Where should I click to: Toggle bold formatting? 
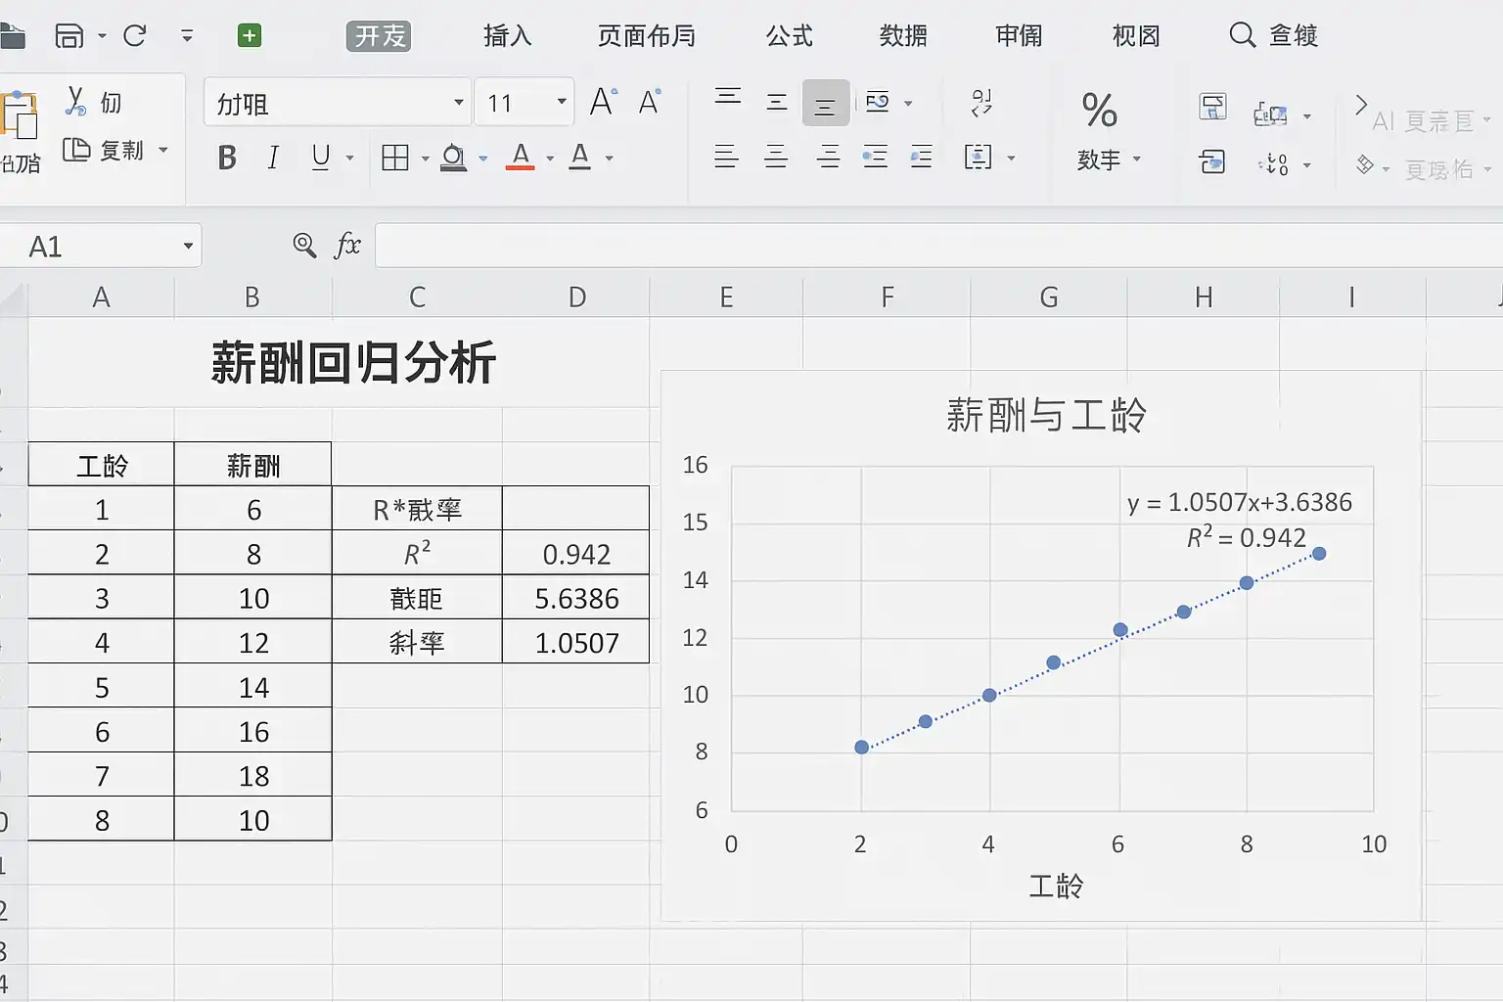[227, 158]
